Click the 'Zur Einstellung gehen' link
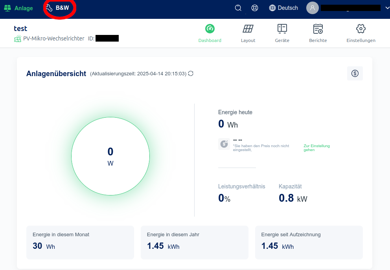Screen dimensions: 390x270 tap(316, 148)
